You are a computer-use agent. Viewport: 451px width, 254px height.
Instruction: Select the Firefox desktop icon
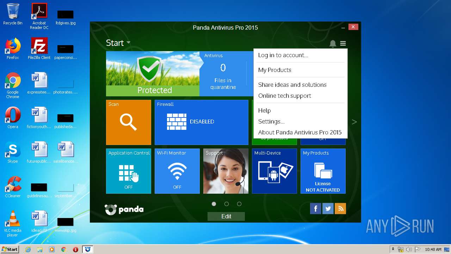pos(13,49)
